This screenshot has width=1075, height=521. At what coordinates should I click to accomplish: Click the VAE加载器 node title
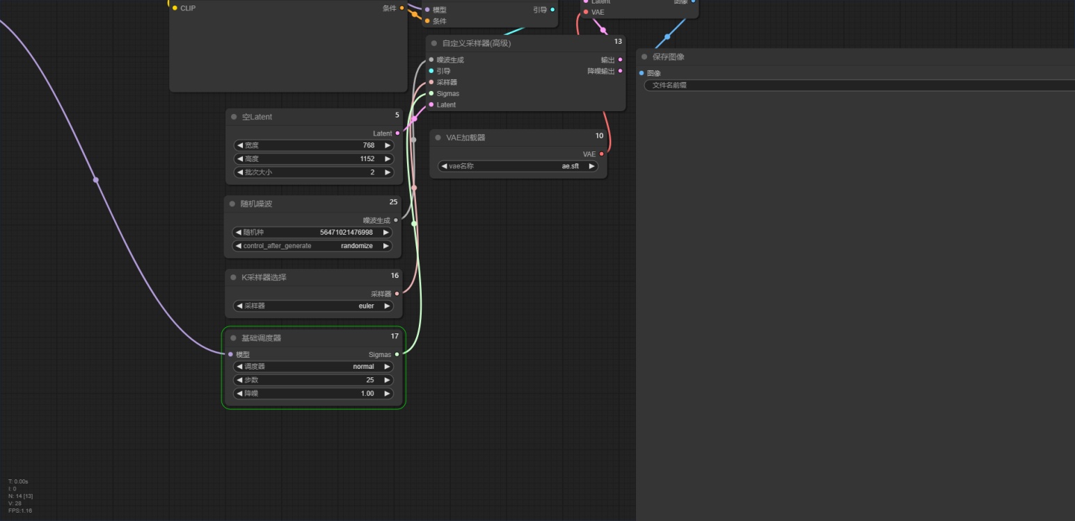coord(465,138)
